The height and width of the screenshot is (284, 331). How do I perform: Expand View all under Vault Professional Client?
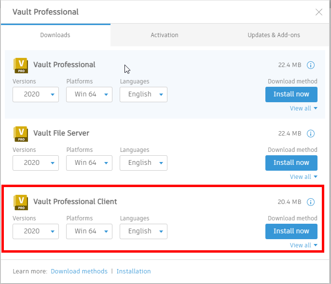point(303,245)
